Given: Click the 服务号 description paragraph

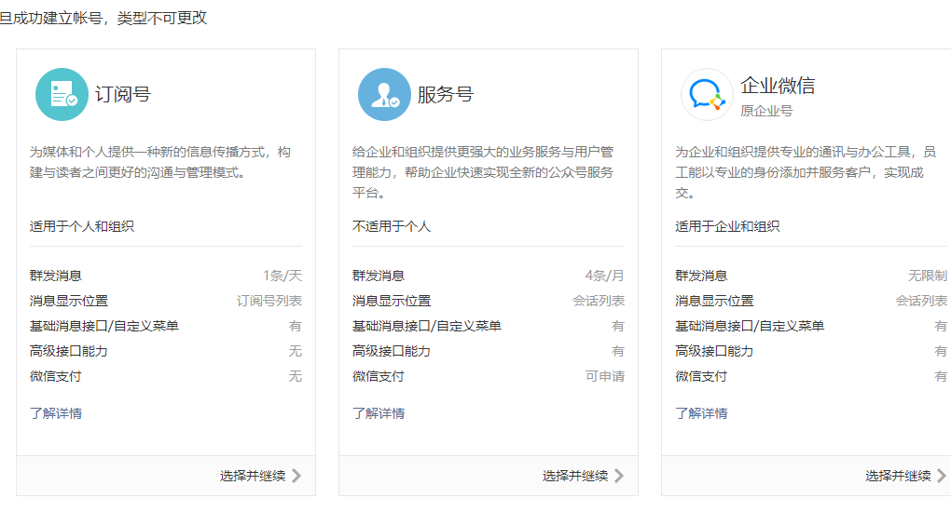Looking at the screenshot, I should (x=483, y=173).
